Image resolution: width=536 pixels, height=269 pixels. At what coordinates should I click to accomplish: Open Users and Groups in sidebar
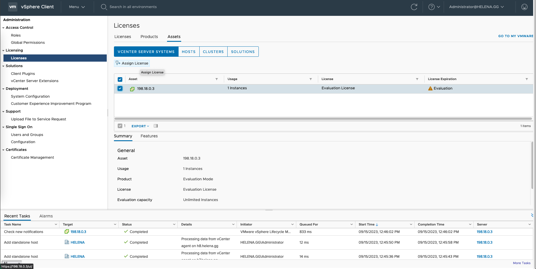point(27,135)
